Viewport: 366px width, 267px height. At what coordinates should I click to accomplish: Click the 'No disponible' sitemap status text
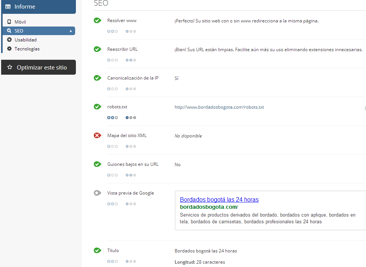(188, 136)
